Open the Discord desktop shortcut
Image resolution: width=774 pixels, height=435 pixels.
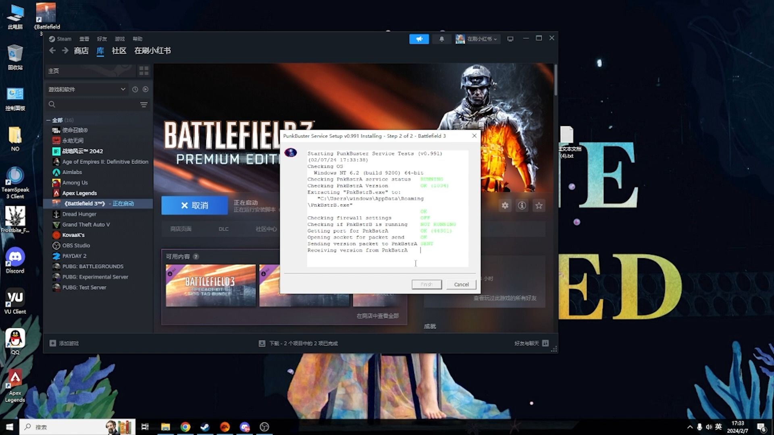coord(15,260)
